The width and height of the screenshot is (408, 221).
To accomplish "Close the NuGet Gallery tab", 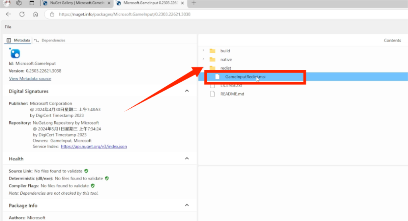I will [108, 3].
